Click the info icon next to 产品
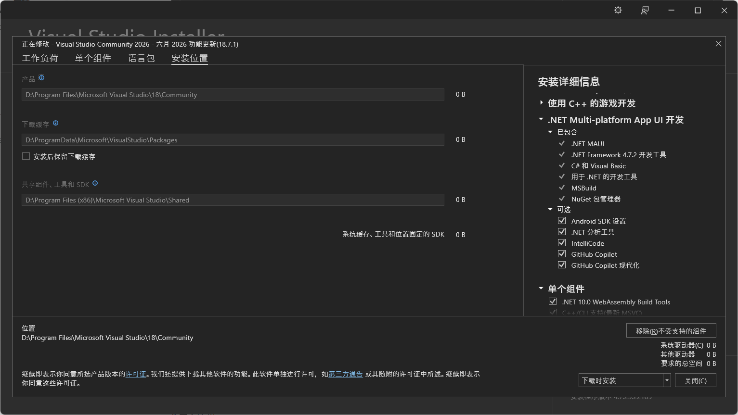The height and width of the screenshot is (415, 738). 42,78
